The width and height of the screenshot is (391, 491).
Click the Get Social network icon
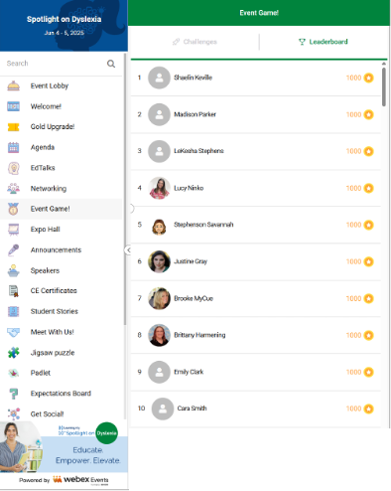tap(13, 413)
